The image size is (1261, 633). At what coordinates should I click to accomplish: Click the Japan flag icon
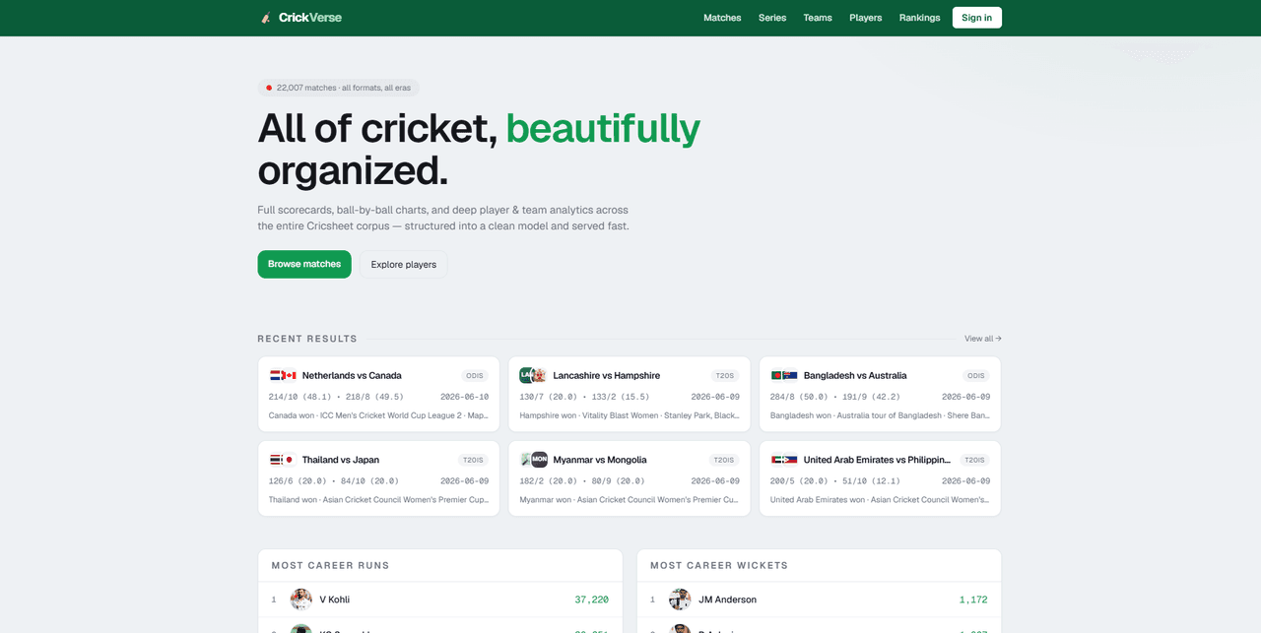point(290,460)
